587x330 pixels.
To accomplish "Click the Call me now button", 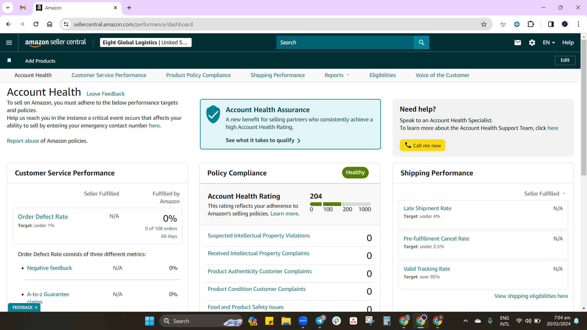I will (422, 145).
